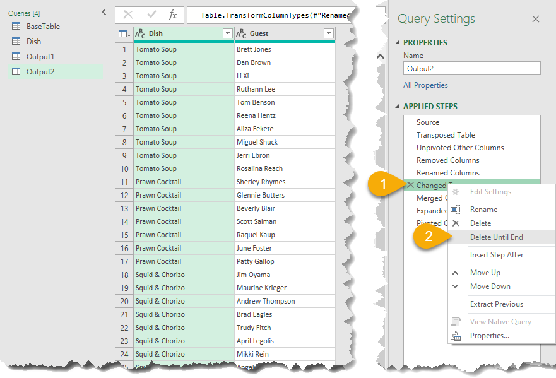Select the Transposed Table applied step

[446, 135]
